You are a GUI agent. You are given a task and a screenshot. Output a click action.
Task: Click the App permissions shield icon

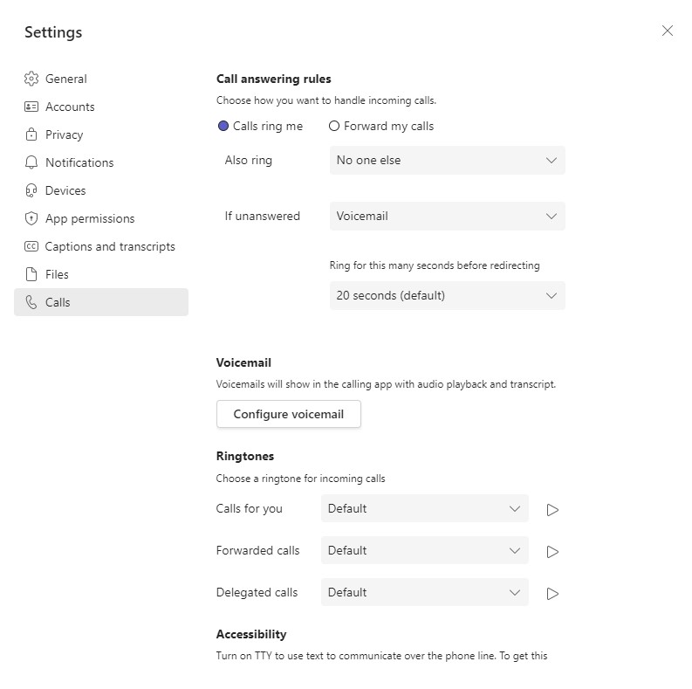pyautogui.click(x=31, y=218)
